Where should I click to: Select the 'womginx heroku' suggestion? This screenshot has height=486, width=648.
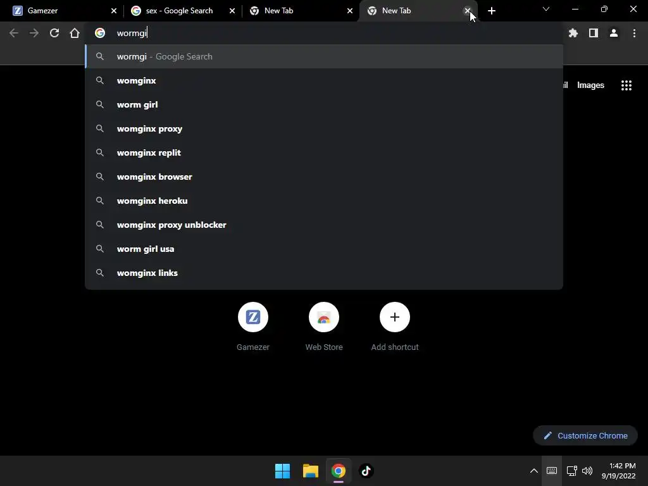pyautogui.click(x=324, y=201)
